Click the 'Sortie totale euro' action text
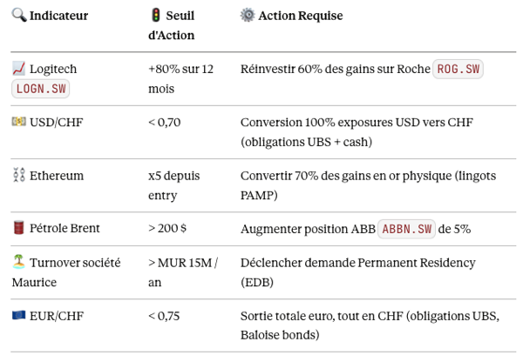 tap(295, 316)
